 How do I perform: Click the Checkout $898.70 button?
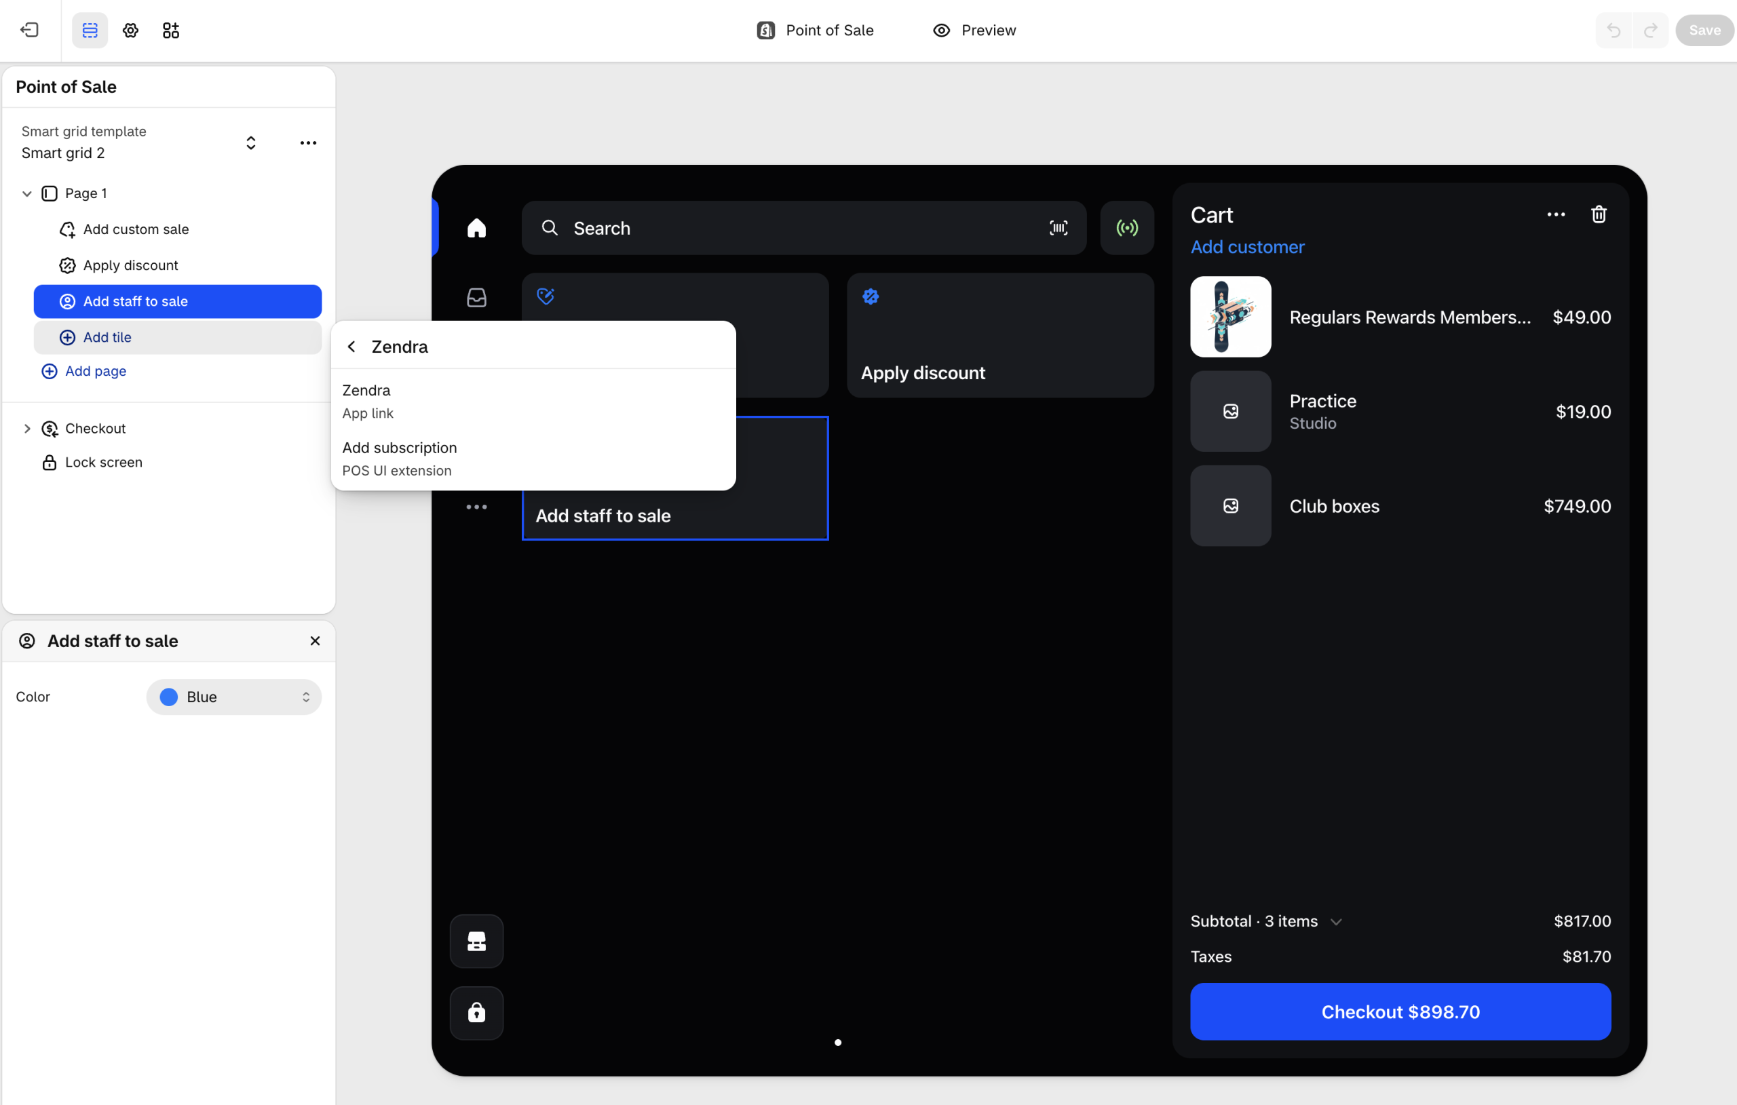point(1400,1011)
